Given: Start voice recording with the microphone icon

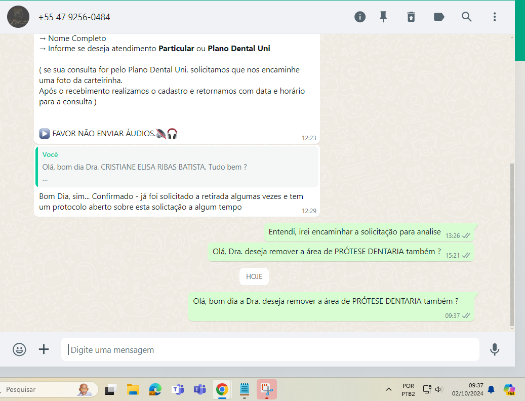Looking at the screenshot, I should pos(495,349).
